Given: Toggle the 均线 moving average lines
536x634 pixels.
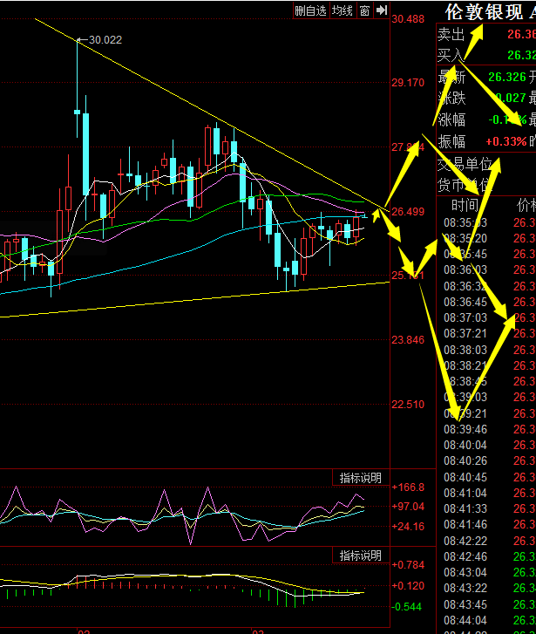Looking at the screenshot, I should click(x=342, y=10).
